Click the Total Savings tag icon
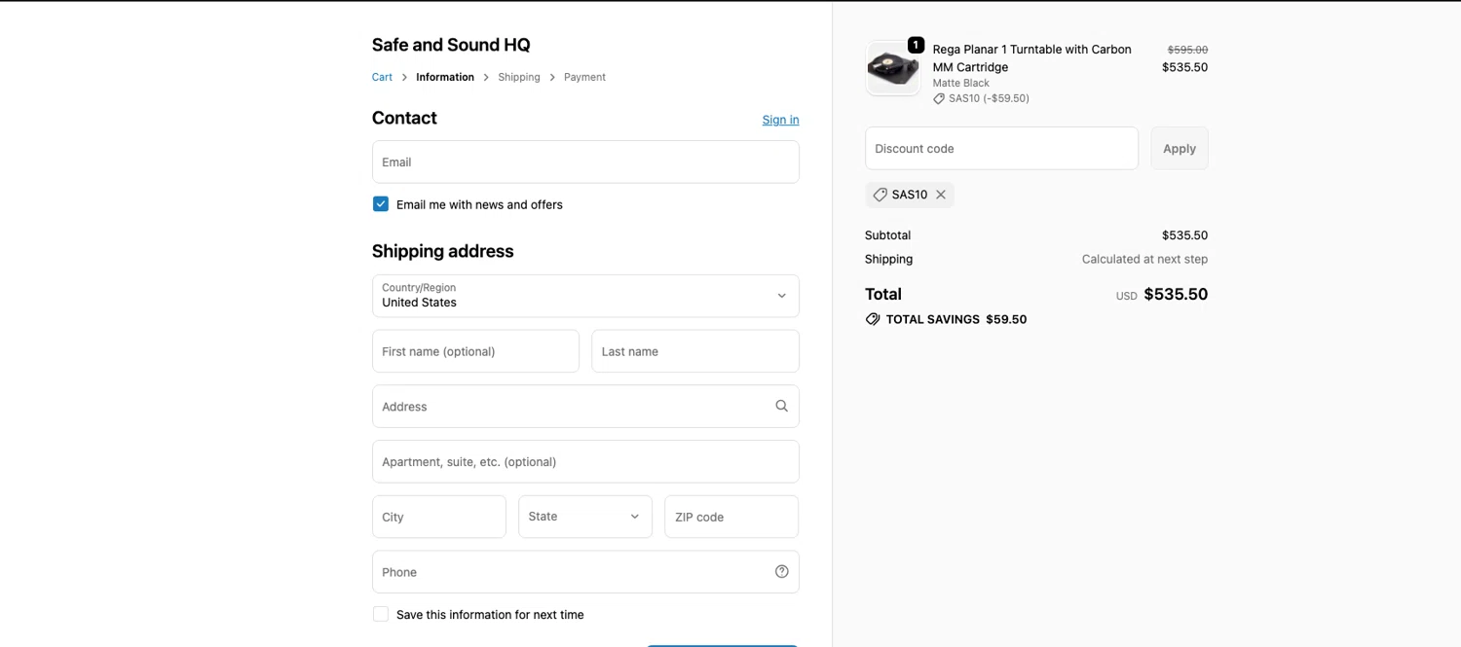The width and height of the screenshot is (1461, 647). click(x=873, y=319)
